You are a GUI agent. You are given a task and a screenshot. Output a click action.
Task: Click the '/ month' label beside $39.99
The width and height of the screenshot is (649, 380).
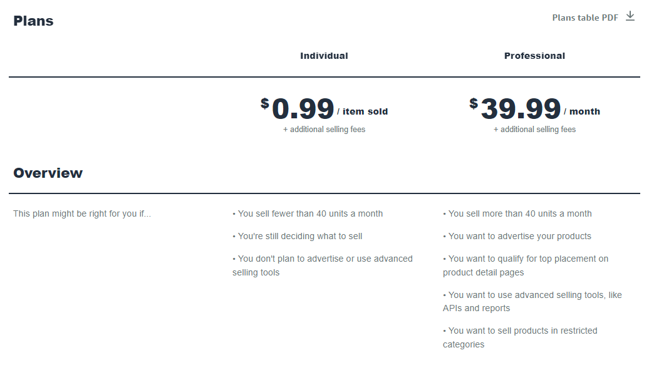[582, 111]
